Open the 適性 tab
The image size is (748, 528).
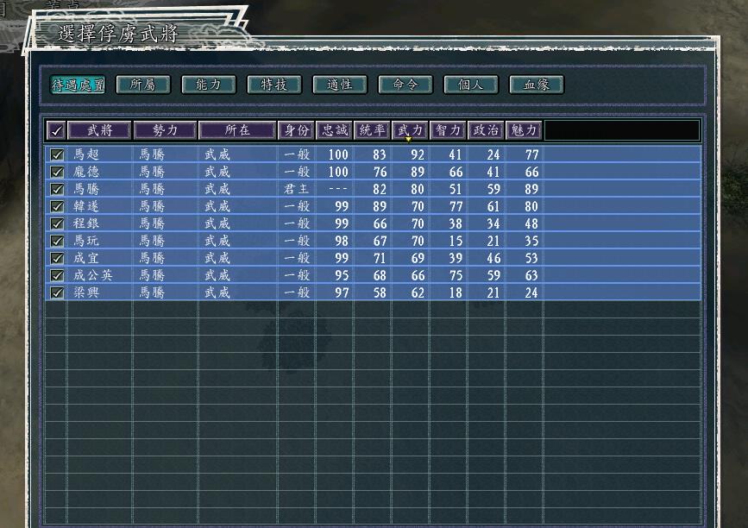coord(340,85)
